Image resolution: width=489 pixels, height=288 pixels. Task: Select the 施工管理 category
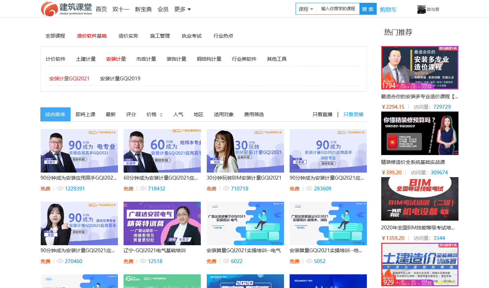coord(160,36)
